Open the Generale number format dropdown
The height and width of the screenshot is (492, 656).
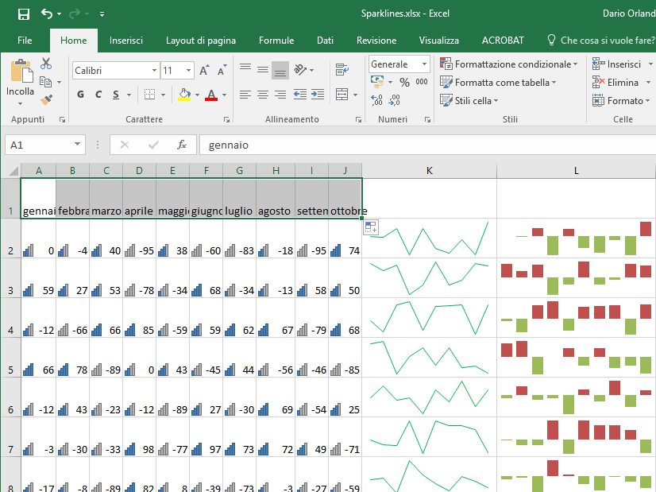click(x=424, y=64)
